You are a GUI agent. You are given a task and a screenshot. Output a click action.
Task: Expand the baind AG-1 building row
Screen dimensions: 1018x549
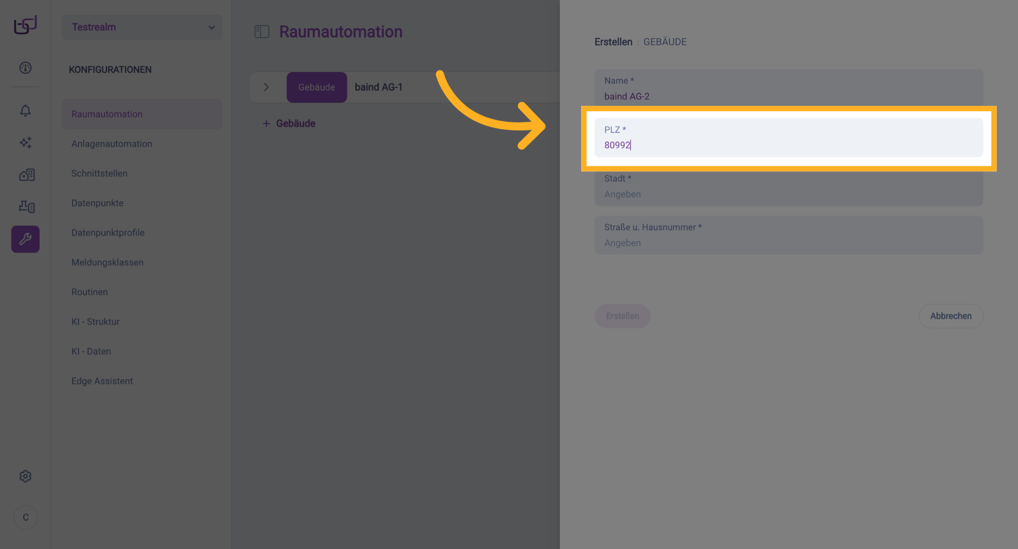266,87
